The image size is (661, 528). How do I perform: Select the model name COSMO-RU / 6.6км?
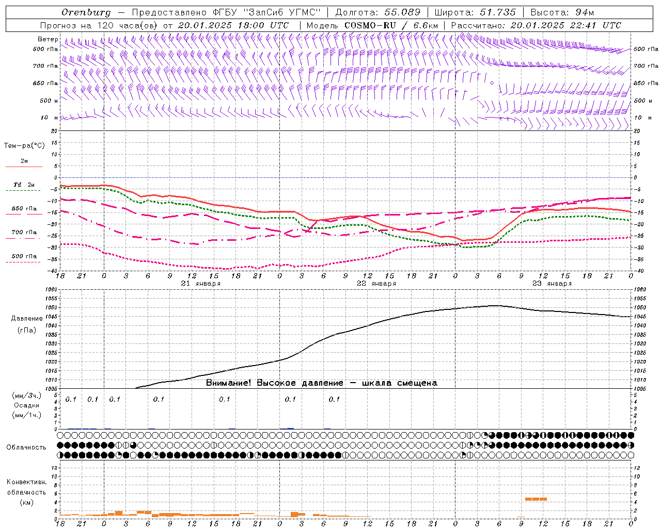391,25
